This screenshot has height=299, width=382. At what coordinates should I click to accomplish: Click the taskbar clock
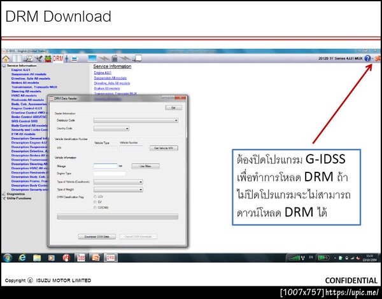pyautogui.click(x=370, y=258)
